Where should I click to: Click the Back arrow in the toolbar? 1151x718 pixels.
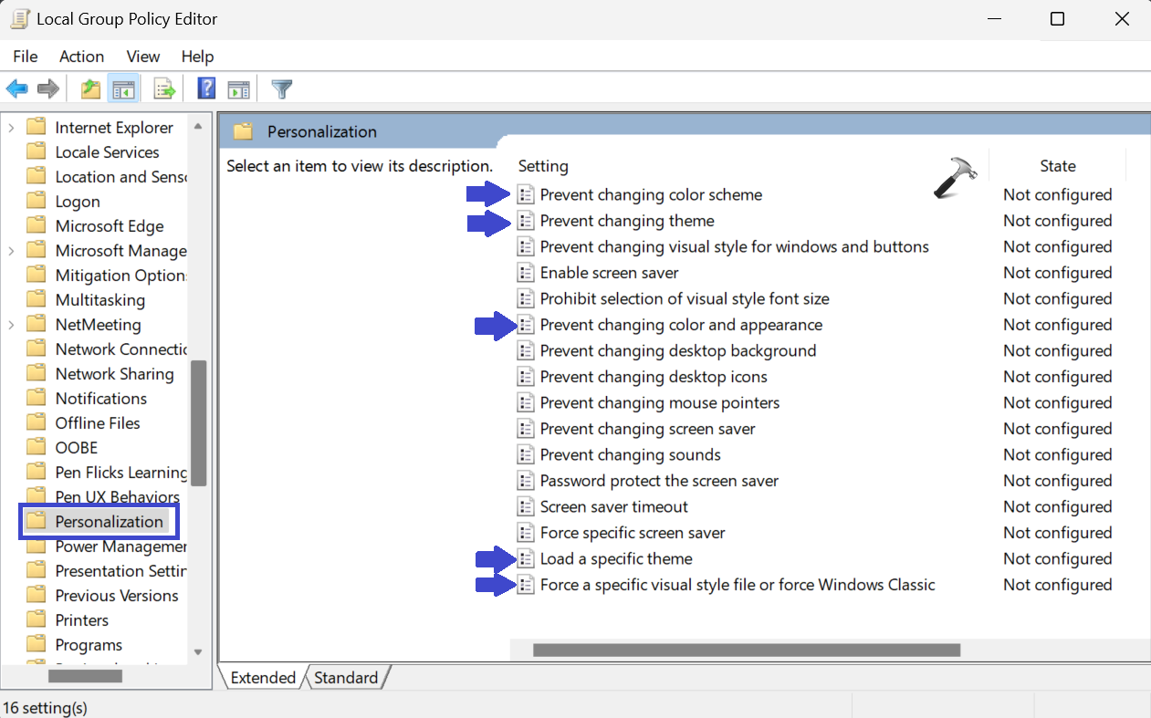16,88
